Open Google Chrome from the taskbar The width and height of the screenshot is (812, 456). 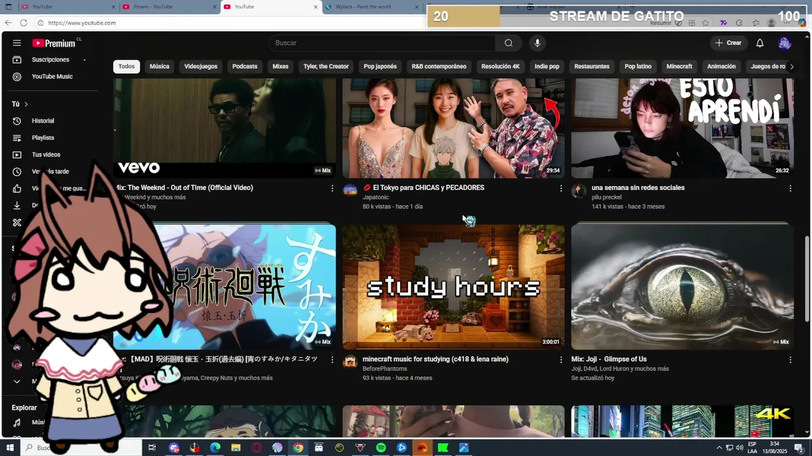click(298, 448)
